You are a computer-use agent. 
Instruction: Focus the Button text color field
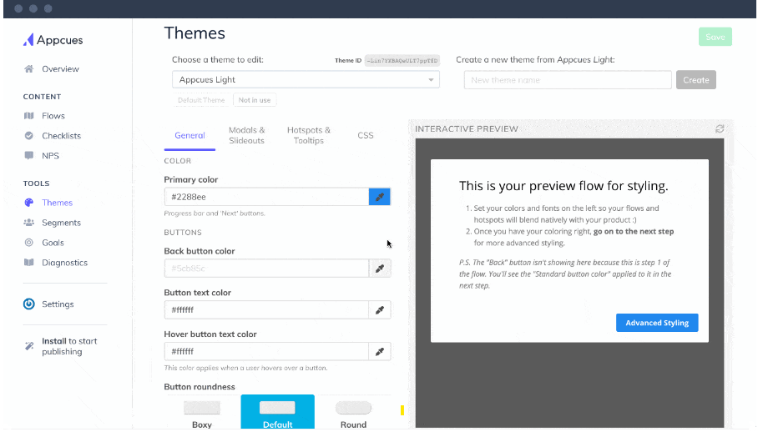point(266,309)
